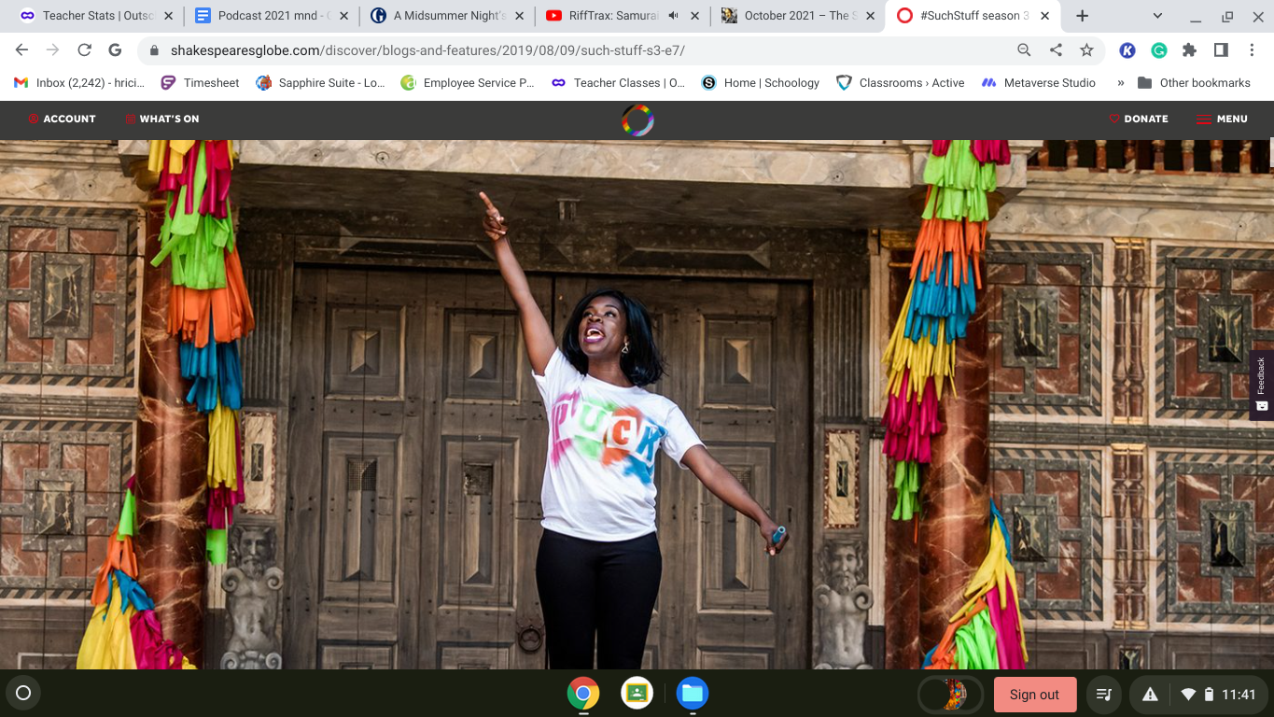Toggle the browser side panel
Screen dimensions: 1274x717
[1220, 50]
